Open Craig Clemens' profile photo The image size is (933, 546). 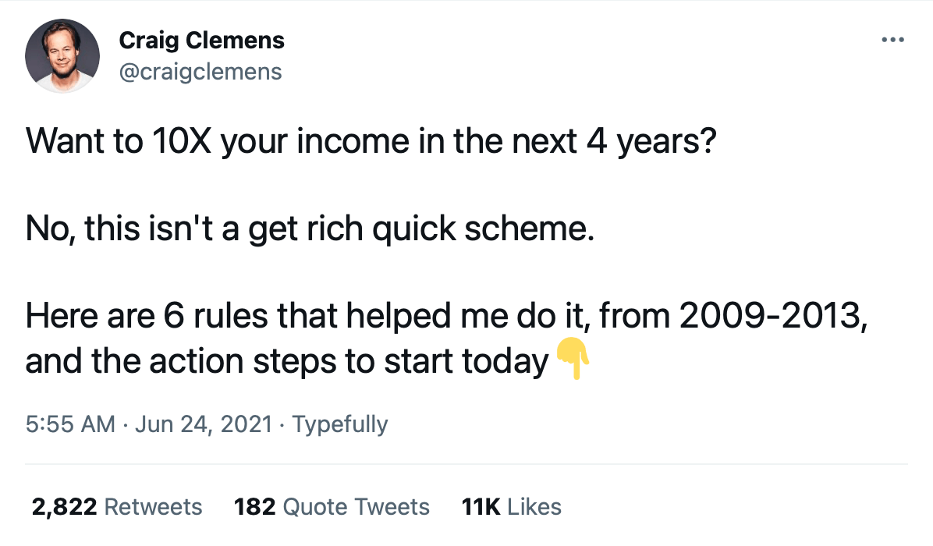pos(62,56)
